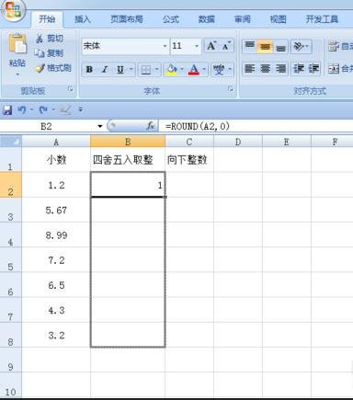Viewport: 353px width, 400px height.
Task: Click the Save floppy disk icon
Action: (7, 109)
